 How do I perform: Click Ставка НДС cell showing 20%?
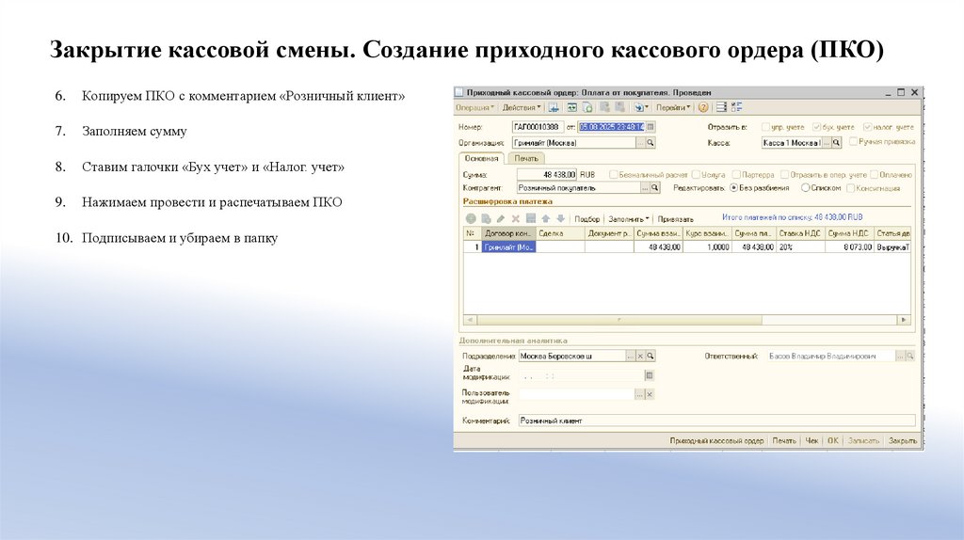[800, 247]
